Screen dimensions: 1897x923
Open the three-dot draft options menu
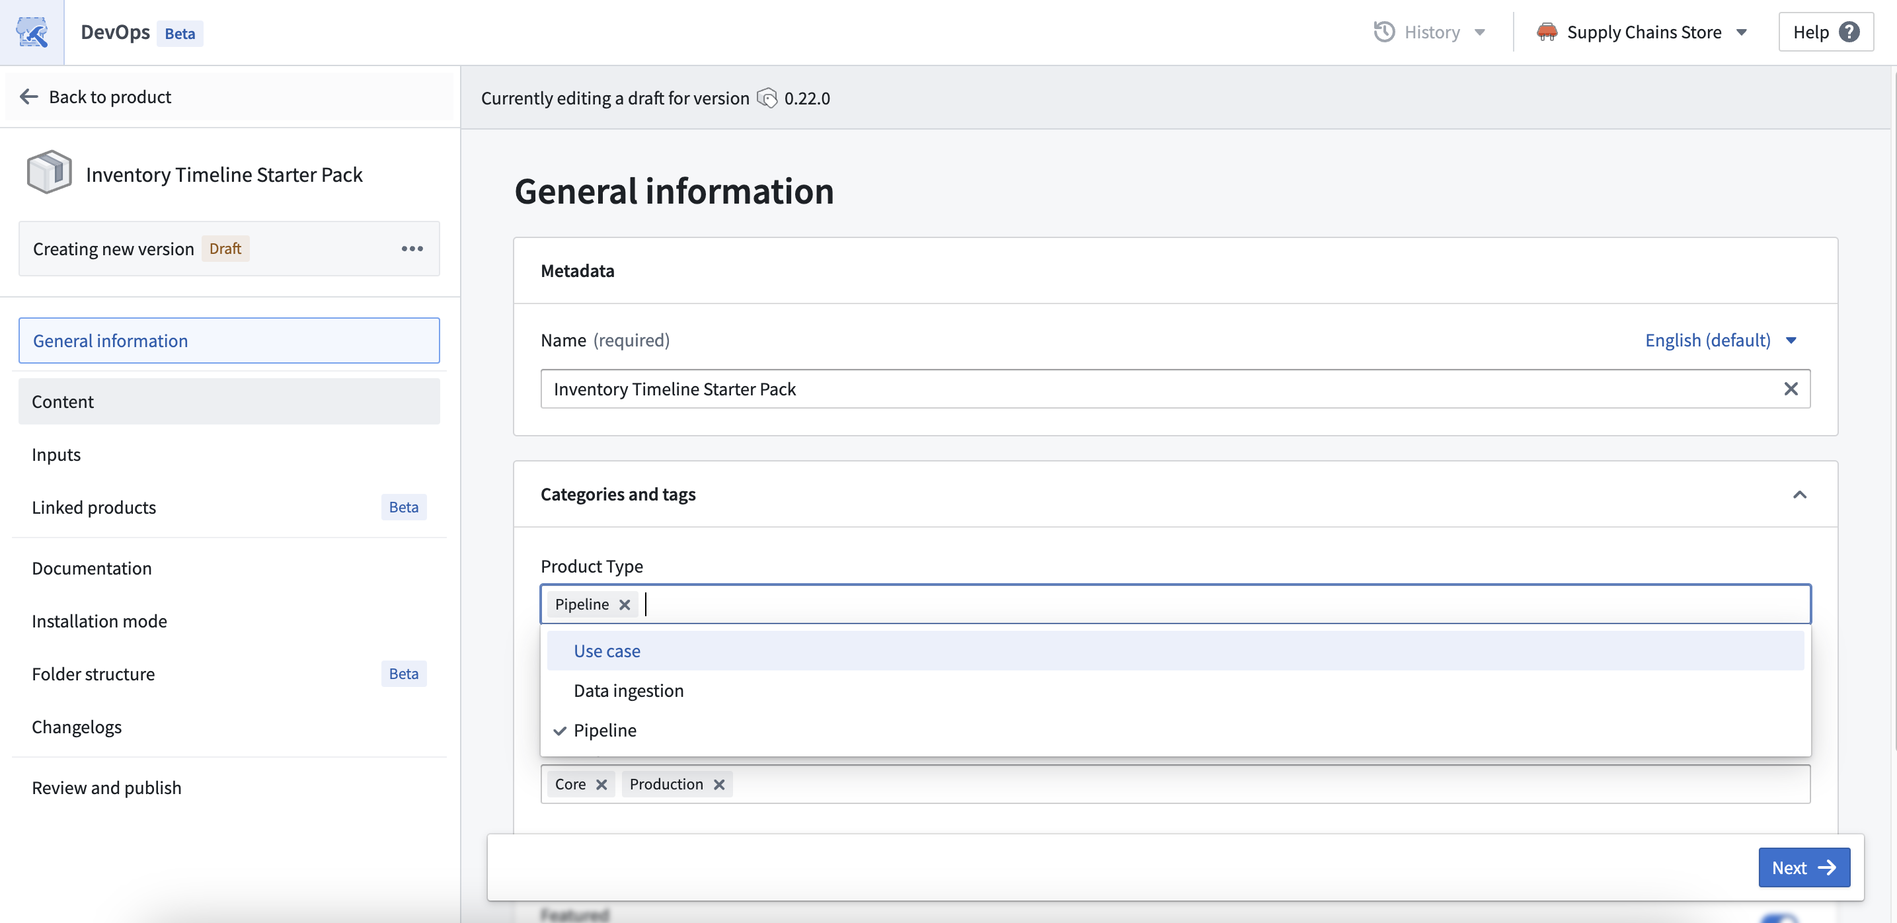coord(412,249)
